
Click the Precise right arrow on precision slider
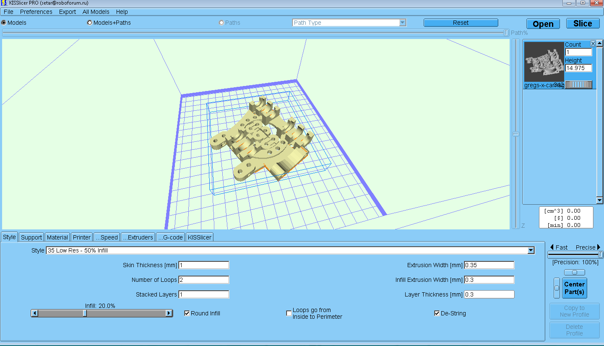pyautogui.click(x=599, y=247)
